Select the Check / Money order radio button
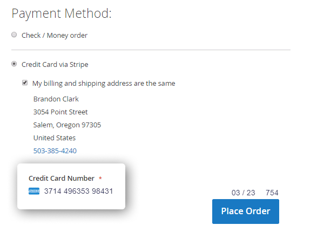Screen dimensions: 324x232 coord(14,35)
